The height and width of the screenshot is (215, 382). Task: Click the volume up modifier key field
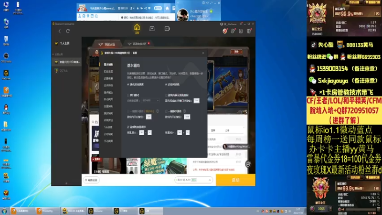tap(141, 132)
